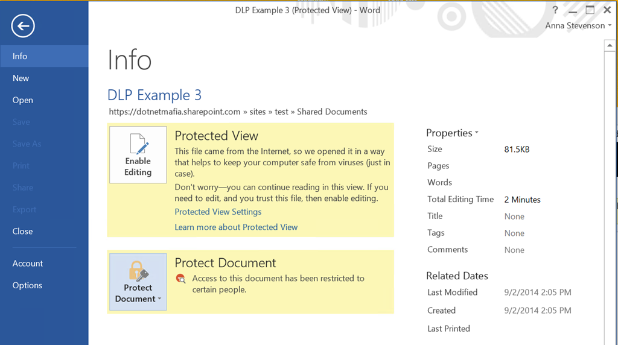
Task: Click the Help question mark icon
Action: coord(555,10)
